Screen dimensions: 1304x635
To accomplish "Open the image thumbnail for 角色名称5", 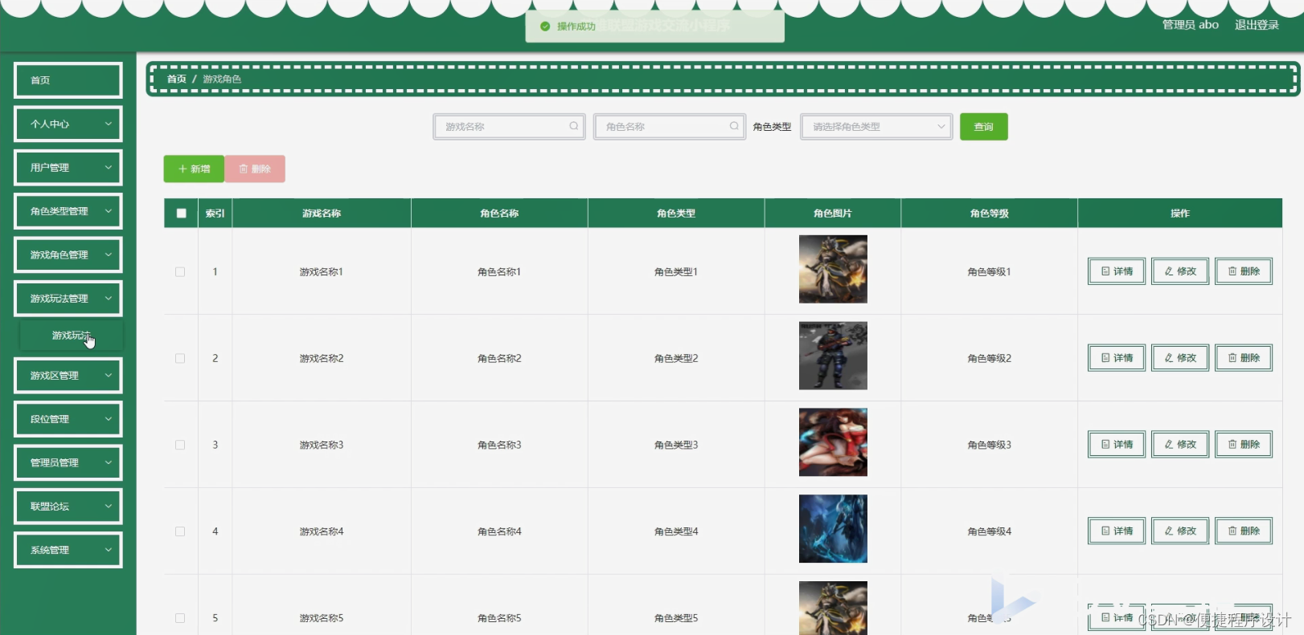I will pyautogui.click(x=833, y=608).
